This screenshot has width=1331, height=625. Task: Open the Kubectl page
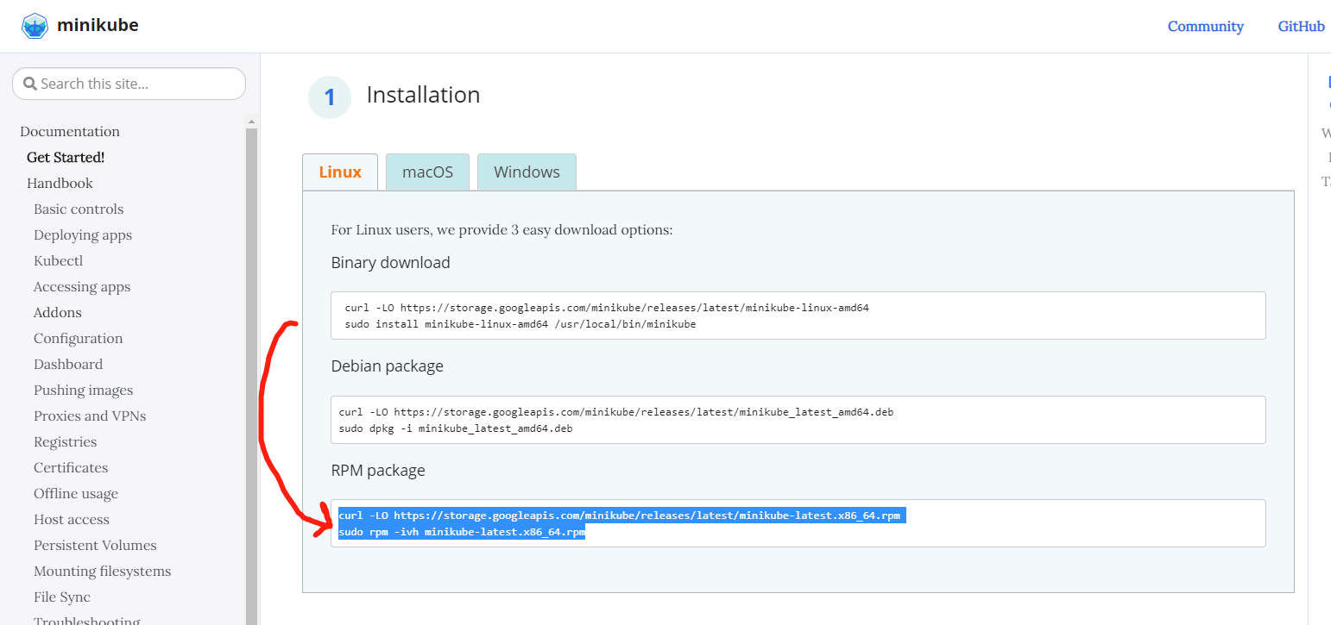coord(58,260)
